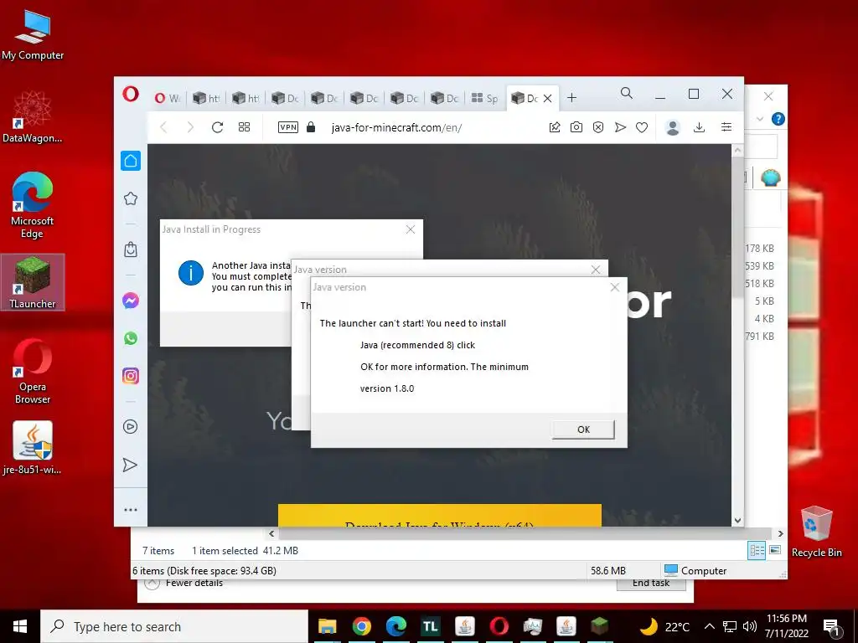Show hidden system tray icons

709,626
